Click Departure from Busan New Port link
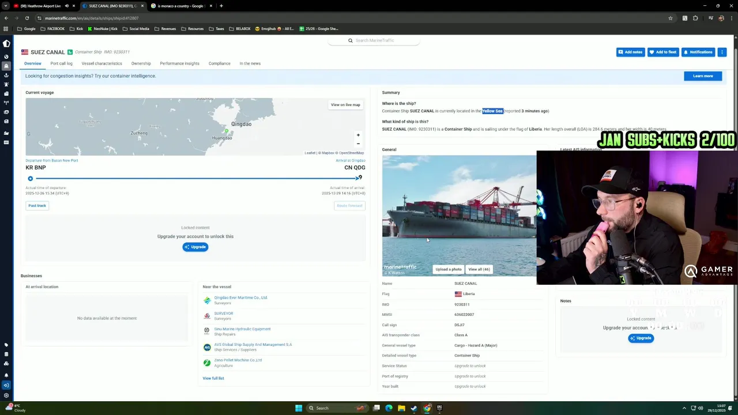Screen dimensions: 738x415 (51, 160)
